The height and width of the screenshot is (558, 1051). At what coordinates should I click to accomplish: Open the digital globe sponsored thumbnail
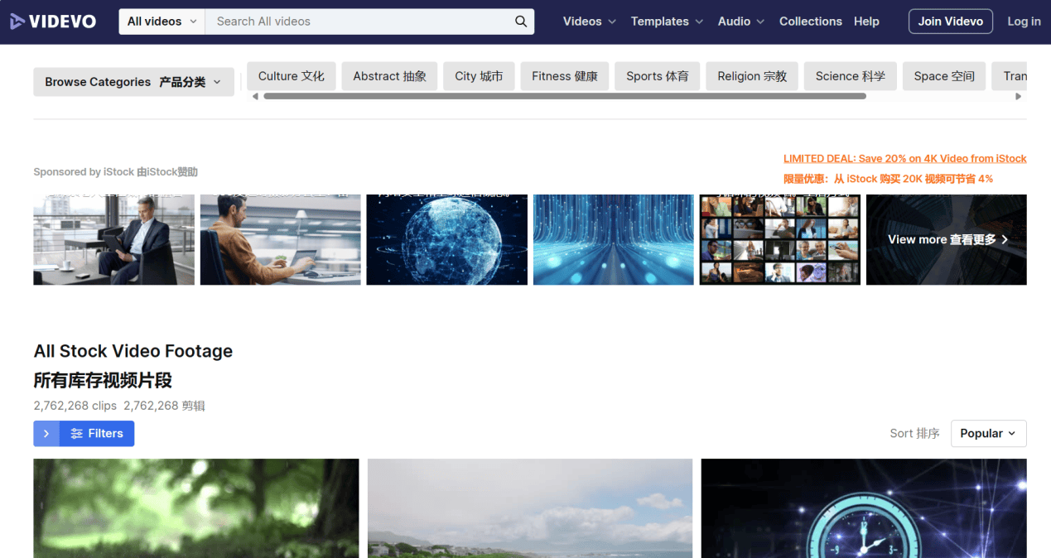click(x=446, y=240)
